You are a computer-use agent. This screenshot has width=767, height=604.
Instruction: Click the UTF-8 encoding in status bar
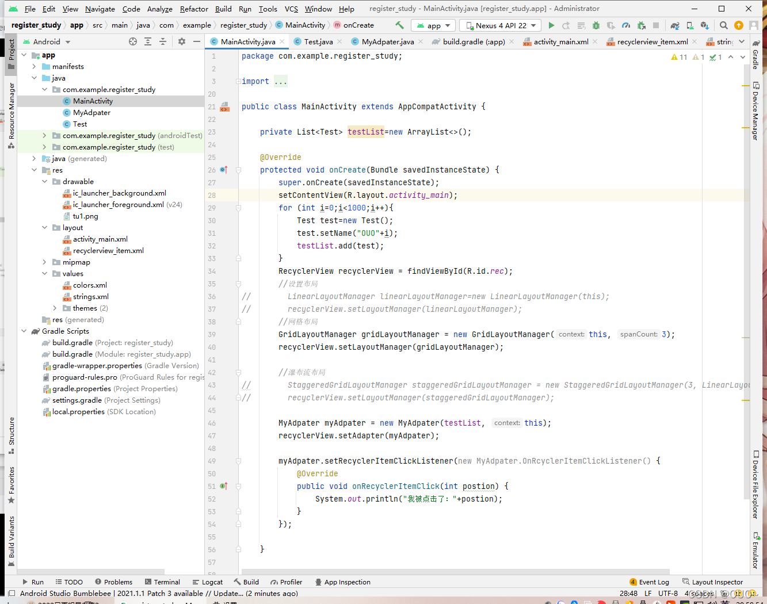[667, 593]
